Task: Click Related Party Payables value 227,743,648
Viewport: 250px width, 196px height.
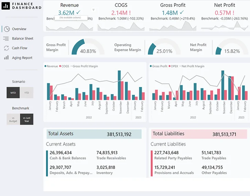Action: click(166, 153)
